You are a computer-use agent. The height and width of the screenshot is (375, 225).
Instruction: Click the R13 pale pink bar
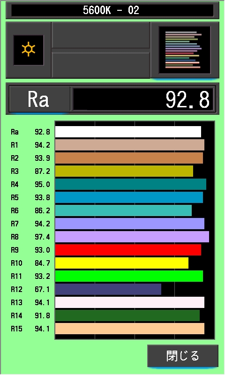[130, 302]
